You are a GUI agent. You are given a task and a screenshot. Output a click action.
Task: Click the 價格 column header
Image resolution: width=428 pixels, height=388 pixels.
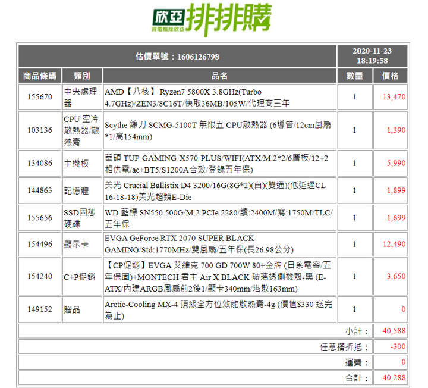(x=390, y=76)
